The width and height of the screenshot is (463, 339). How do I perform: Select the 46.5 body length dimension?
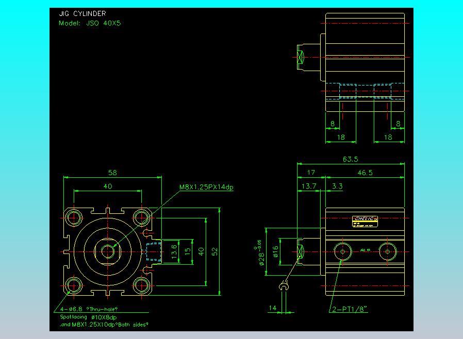[x=365, y=173]
